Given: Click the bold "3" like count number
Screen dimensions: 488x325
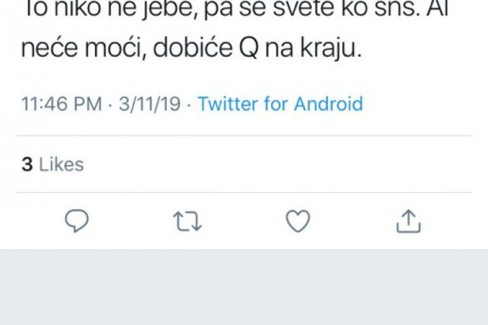Looking at the screenshot, I should [27, 165].
